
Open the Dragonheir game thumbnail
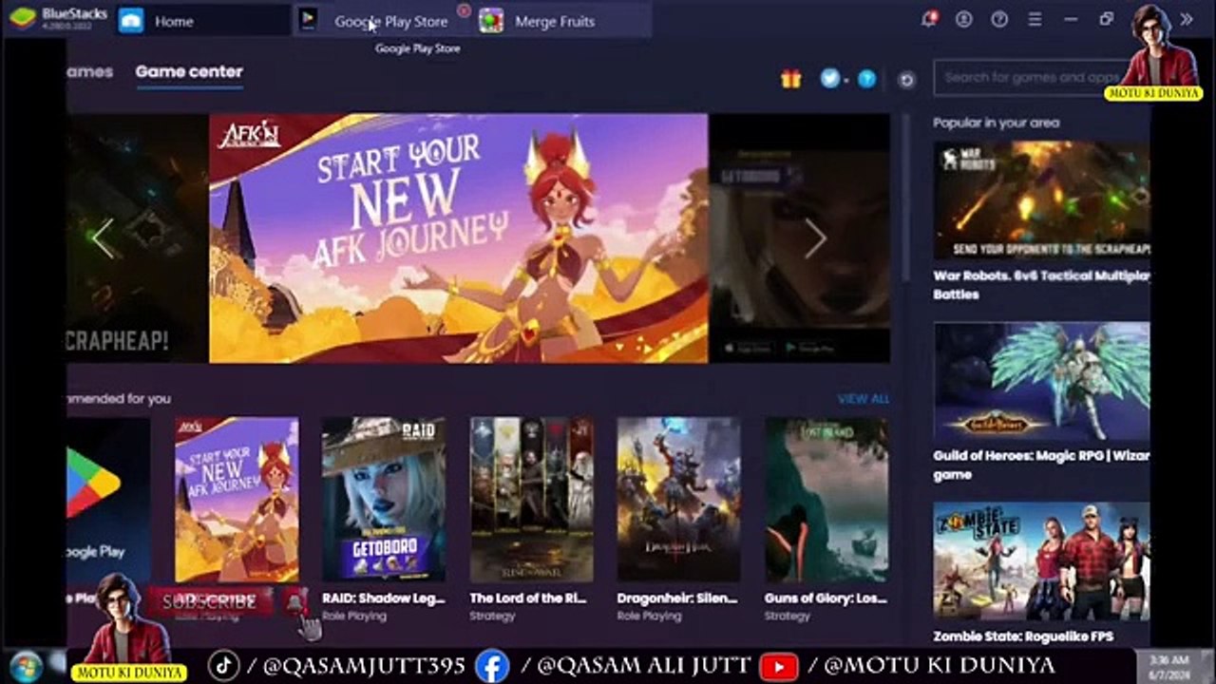click(x=678, y=500)
